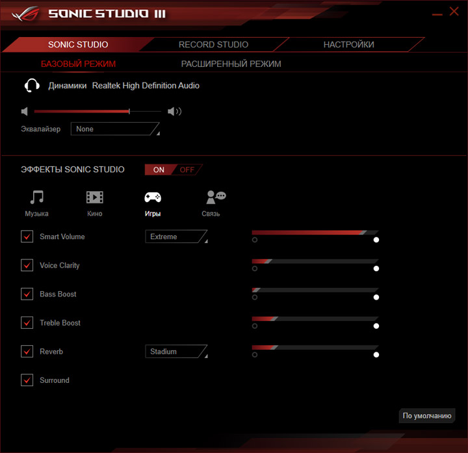The image size is (468, 453).
Task: Click the ЭФФЕКТЫ SONIC STUDIO heading
Action: [x=73, y=170]
